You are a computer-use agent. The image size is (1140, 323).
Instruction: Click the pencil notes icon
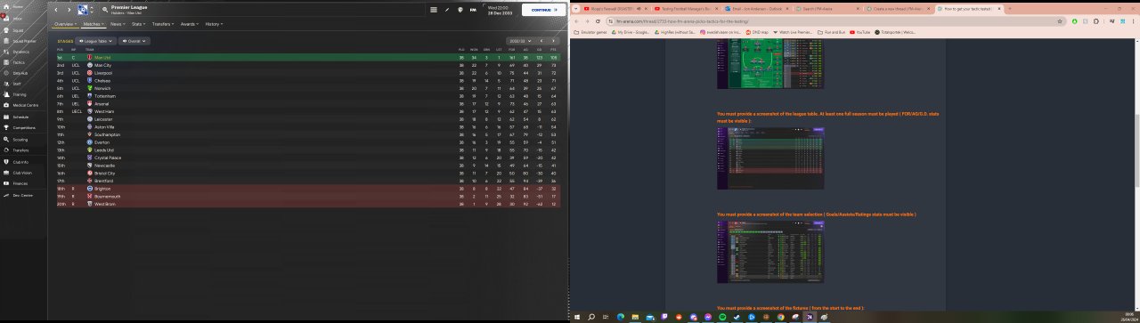(448, 10)
